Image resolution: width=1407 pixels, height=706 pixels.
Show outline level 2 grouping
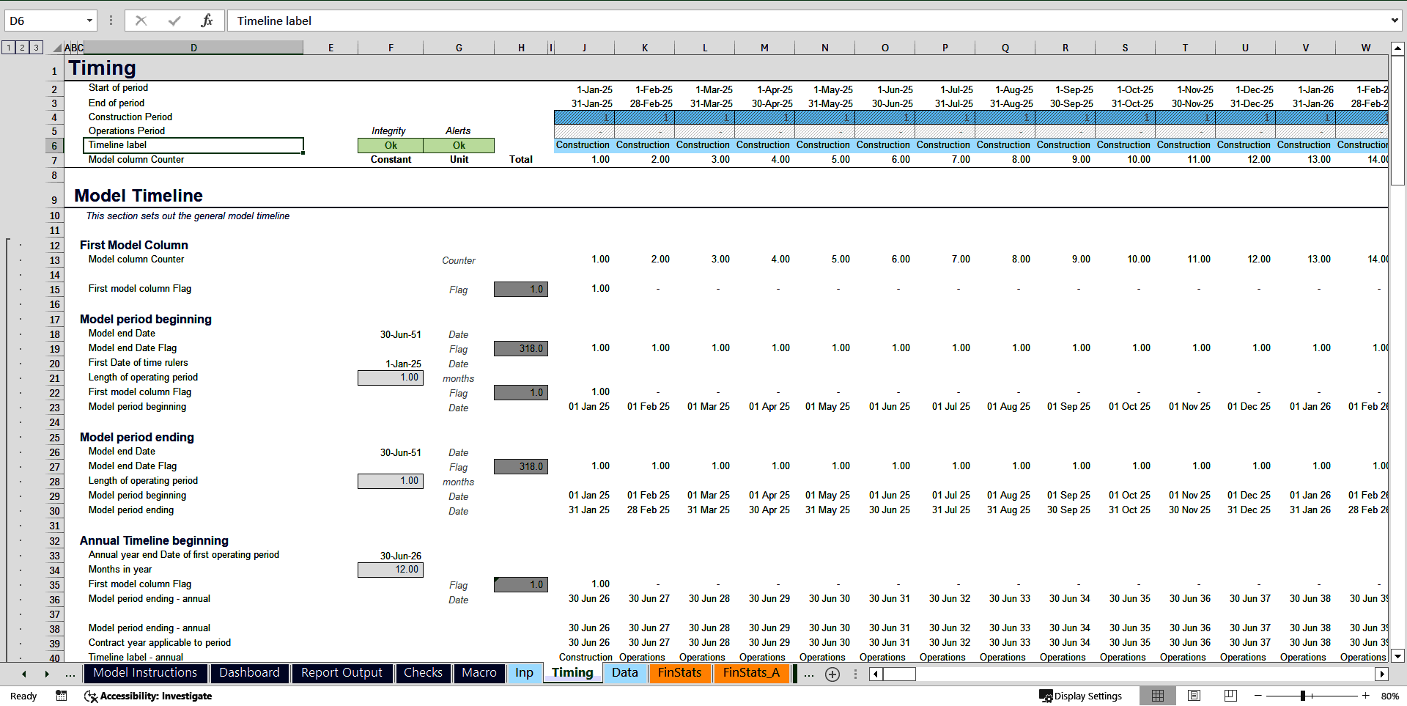pyautogui.click(x=23, y=48)
